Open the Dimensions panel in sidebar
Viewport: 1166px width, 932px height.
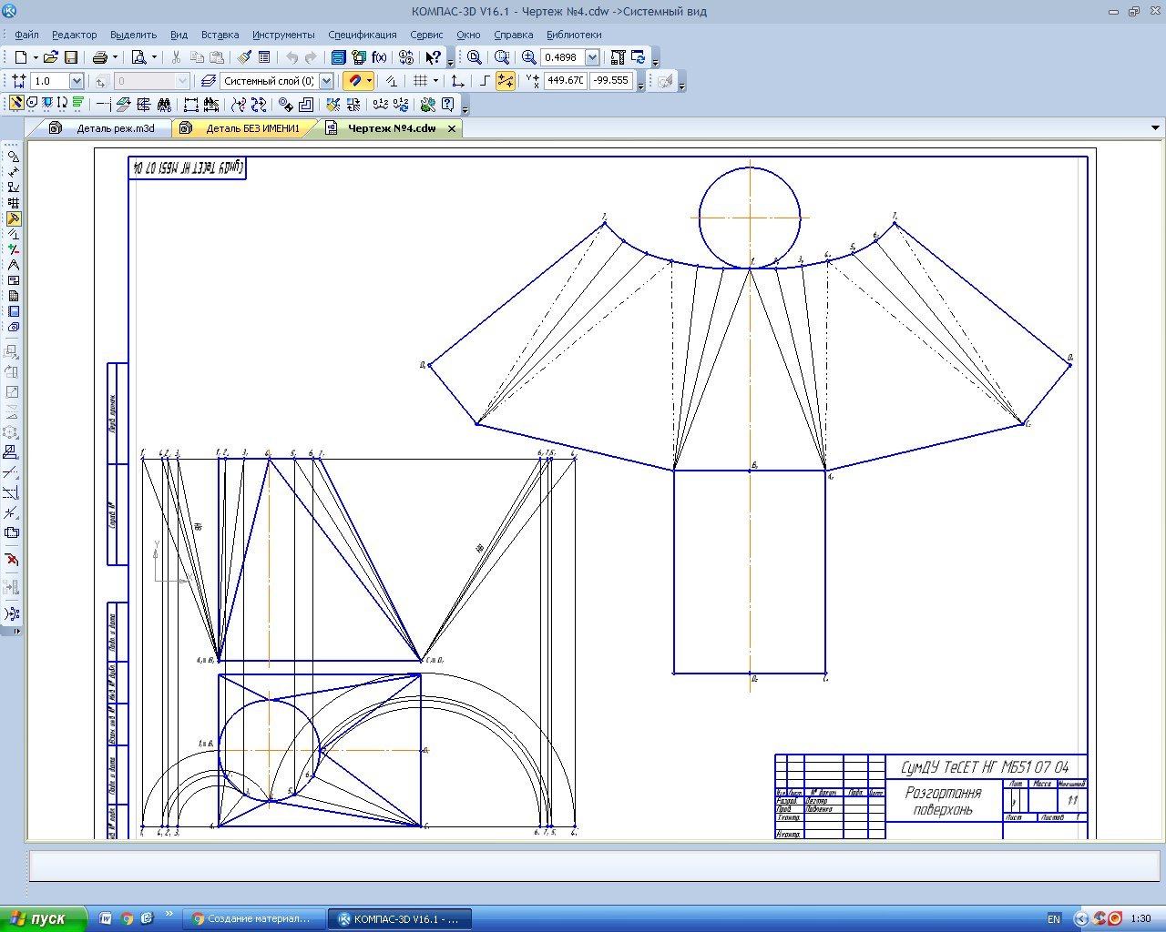(x=13, y=172)
